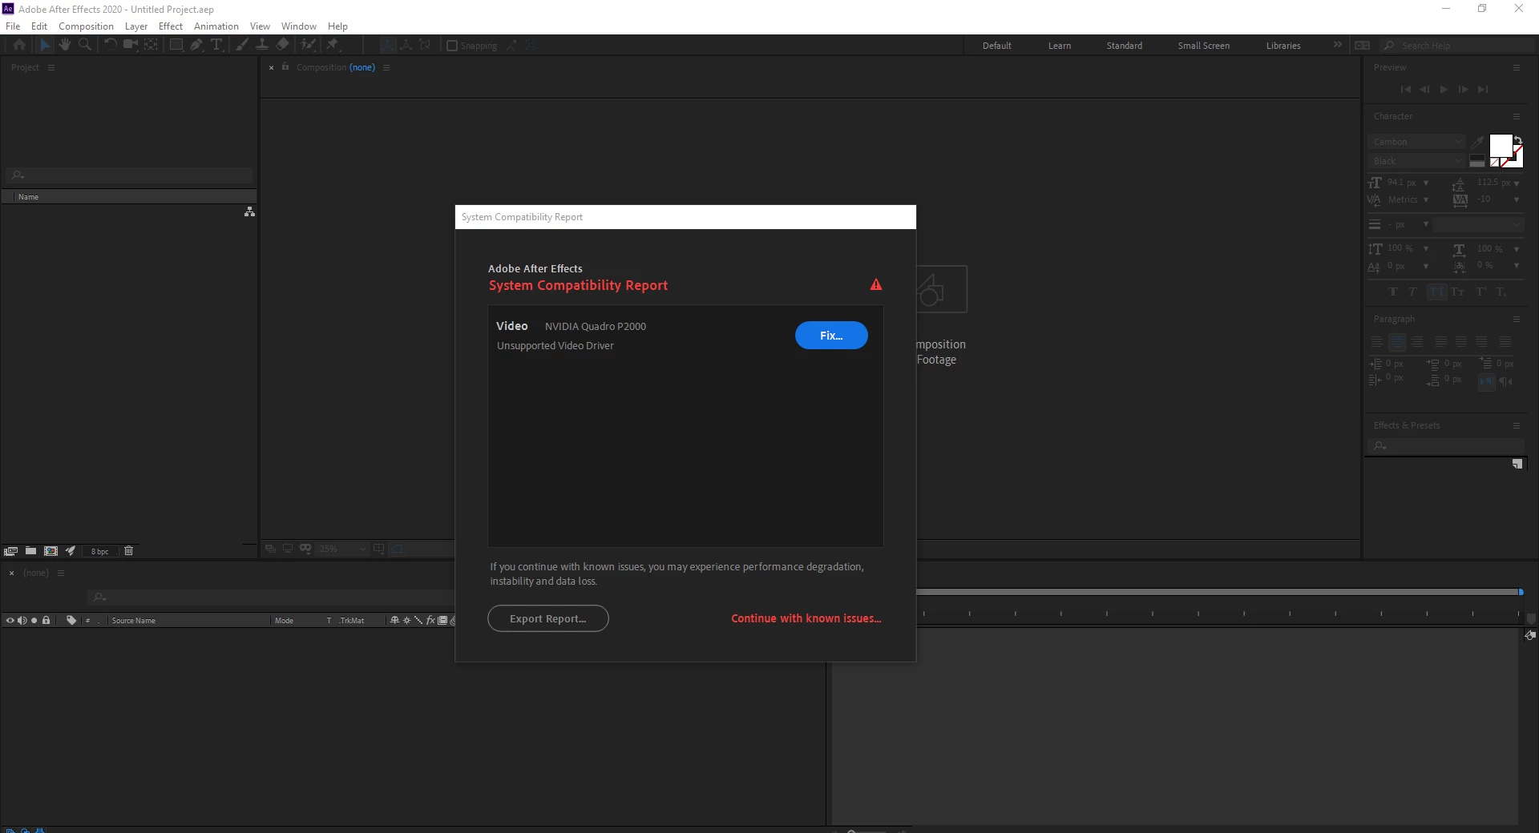Select the Selection arrow tool
The height and width of the screenshot is (833, 1539).
point(45,45)
